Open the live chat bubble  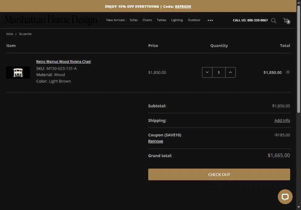click(x=285, y=197)
